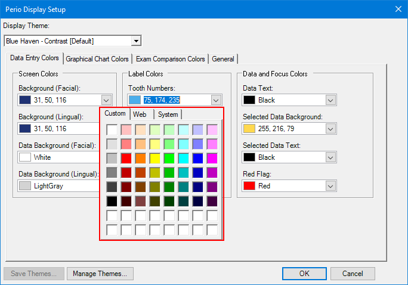408x285 pixels.
Task: Open the Background (Facial) color dropdown
Action: click(106, 100)
